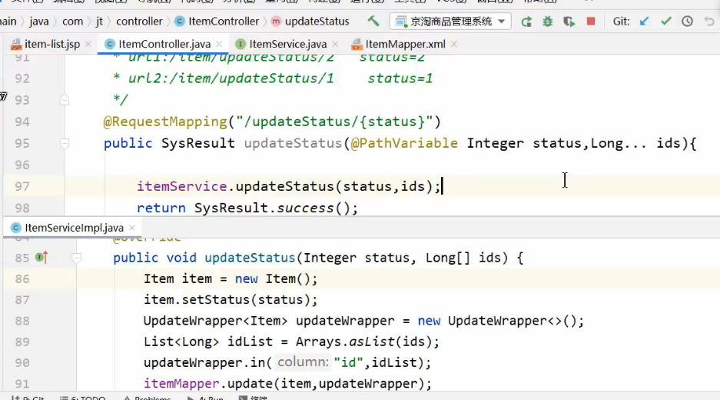This screenshot has height=400, width=720.
Task: Click the @RequestMapping annotation on line 94
Action: [165, 122]
